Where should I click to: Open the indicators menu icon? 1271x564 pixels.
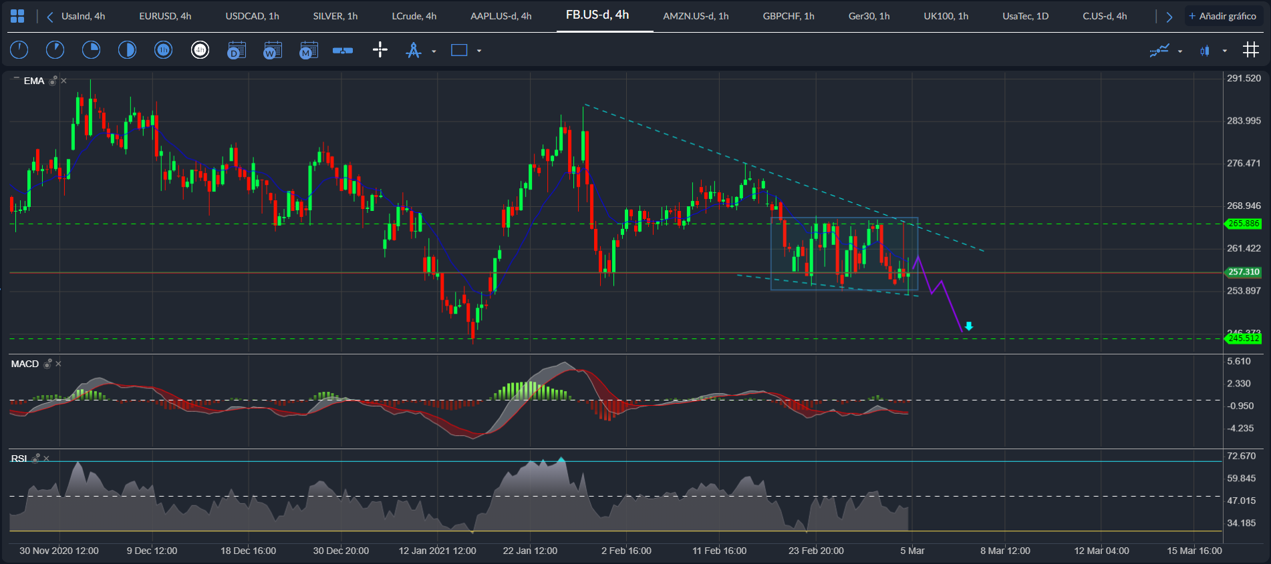(1159, 50)
